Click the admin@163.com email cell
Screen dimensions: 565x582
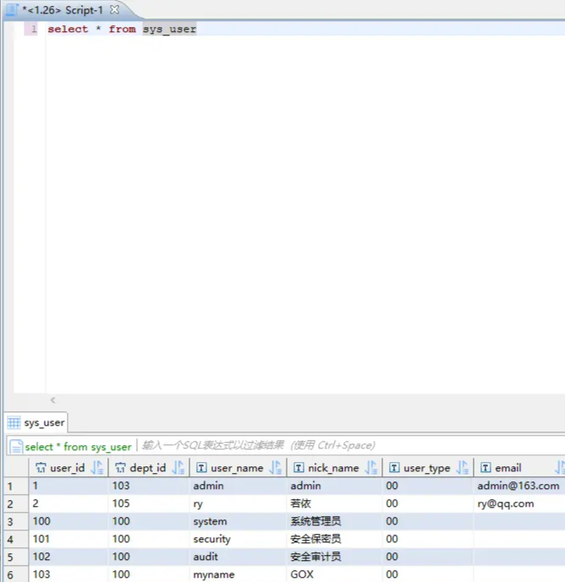click(x=518, y=486)
